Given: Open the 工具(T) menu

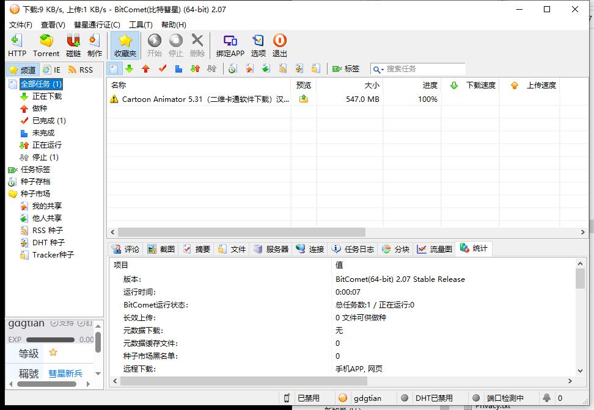Looking at the screenshot, I should pyautogui.click(x=141, y=25).
